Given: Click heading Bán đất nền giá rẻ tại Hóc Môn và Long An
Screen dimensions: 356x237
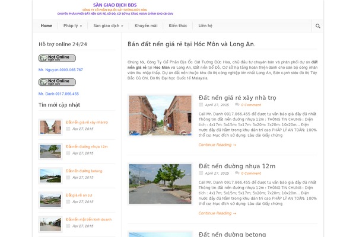Looking at the screenshot, I should coord(192,44).
